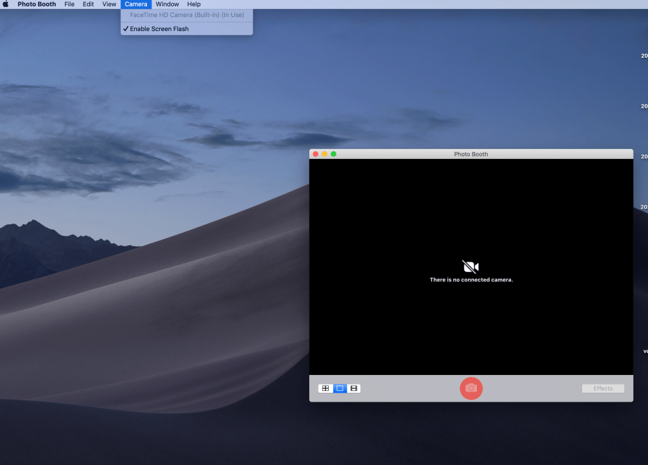Click the crossed-out camera icon in preview
Viewport: 648px width, 465px height.
point(471,267)
